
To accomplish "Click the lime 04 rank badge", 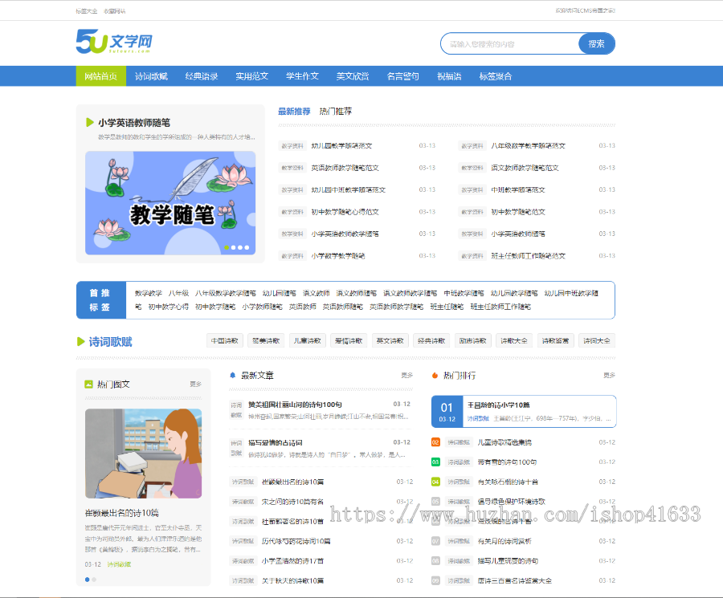I will 435,482.
